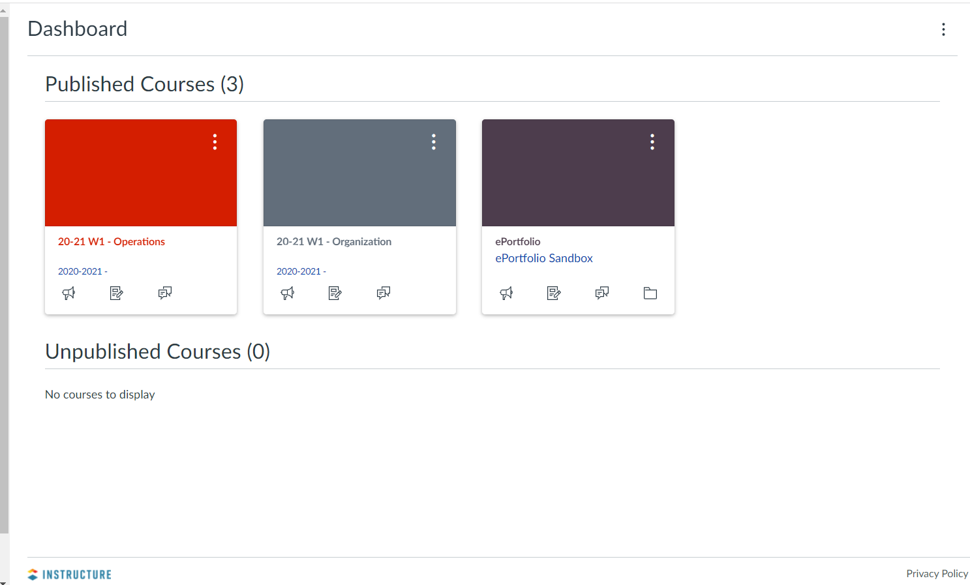Open Assignments icon on ePortfolio card
970x585 pixels.
click(x=554, y=293)
